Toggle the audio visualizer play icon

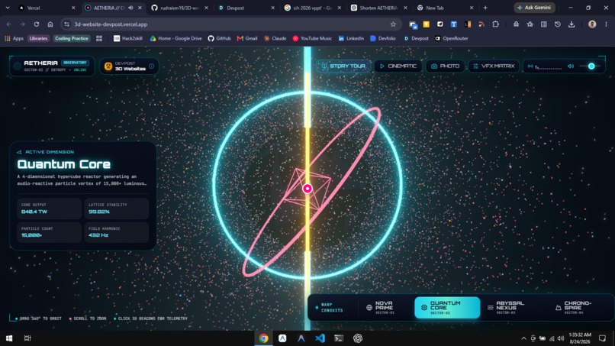(x=530, y=66)
